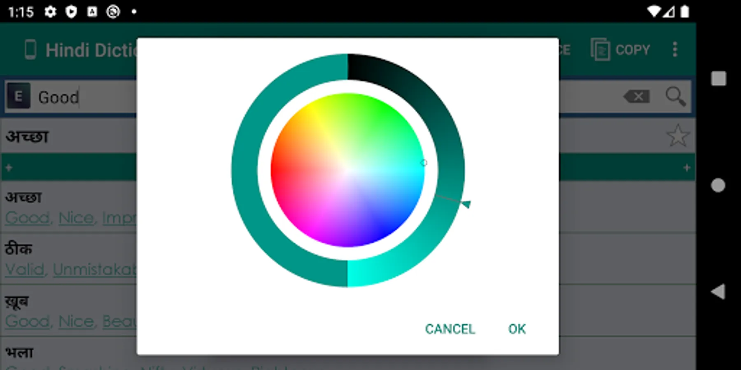Tap the battery icon in status bar
The width and height of the screenshot is (741, 370).
[685, 12]
